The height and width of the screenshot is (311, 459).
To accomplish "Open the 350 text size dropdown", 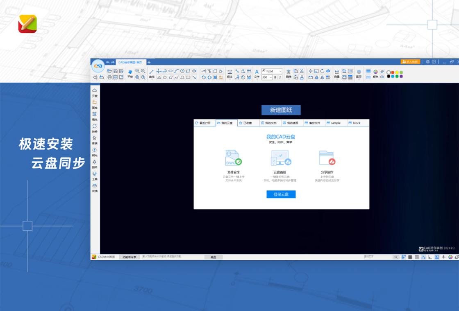I will pyautogui.click(x=267, y=77).
